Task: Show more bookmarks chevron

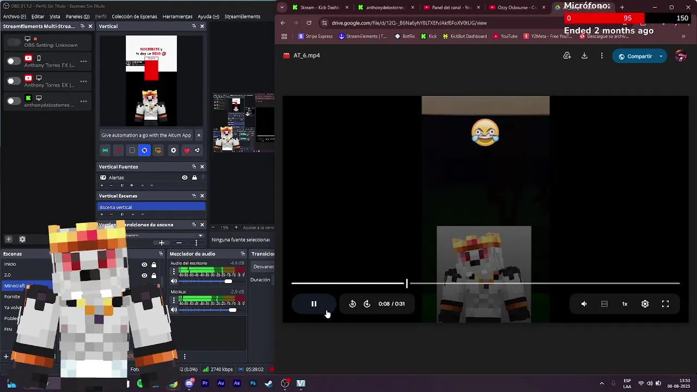Action: tap(683, 36)
